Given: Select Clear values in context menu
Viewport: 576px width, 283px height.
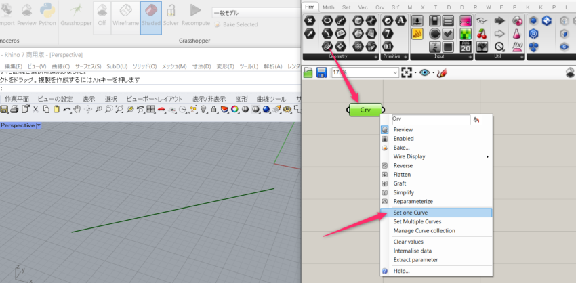Looking at the screenshot, I should (436, 242).
